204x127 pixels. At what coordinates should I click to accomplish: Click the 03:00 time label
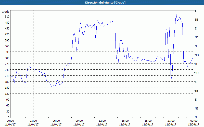tap(33, 121)
